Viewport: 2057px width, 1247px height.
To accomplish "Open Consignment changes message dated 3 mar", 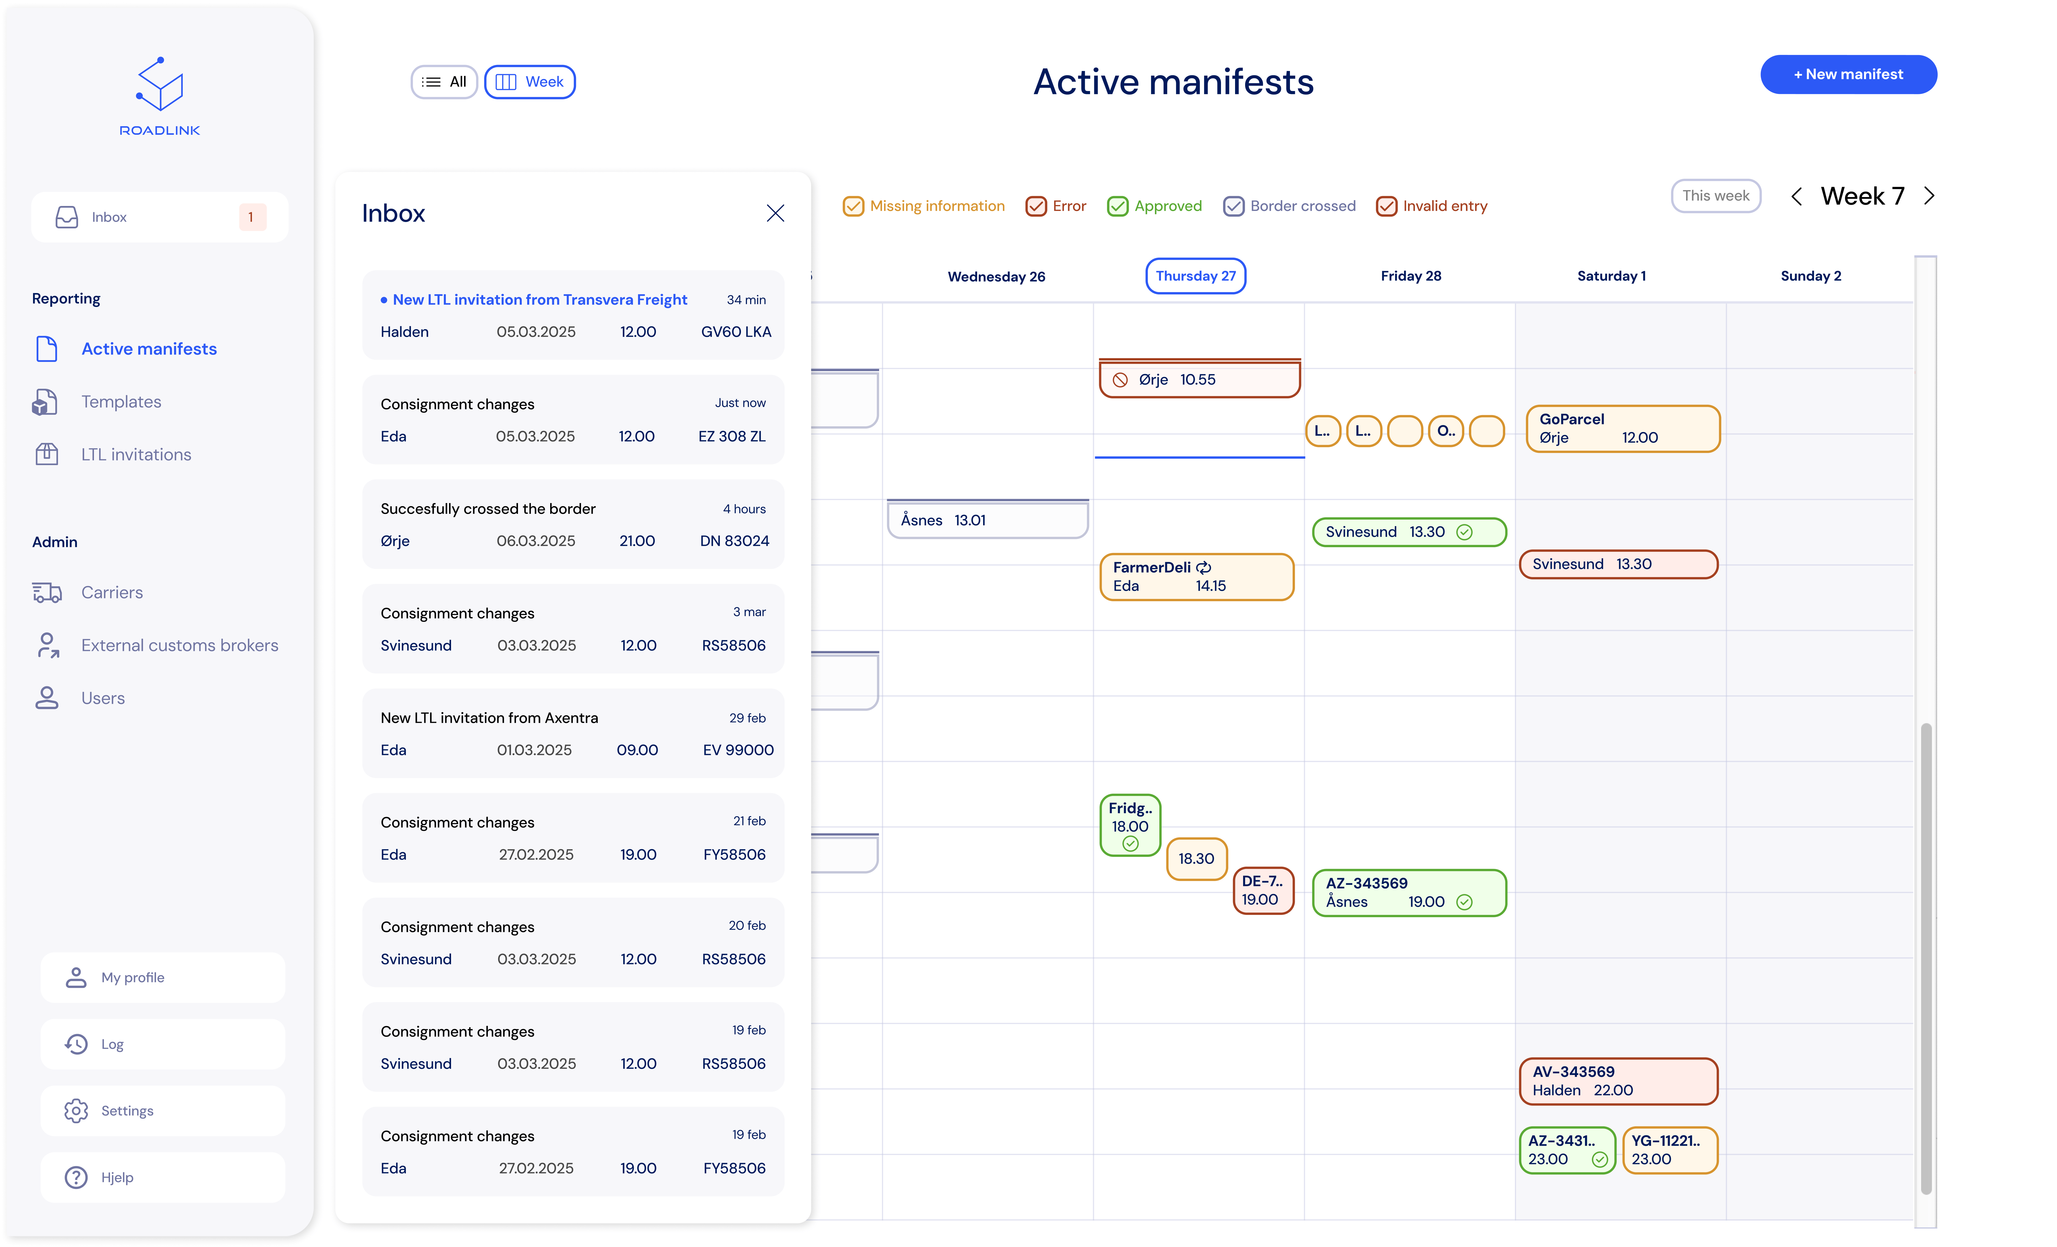I will coord(573,629).
